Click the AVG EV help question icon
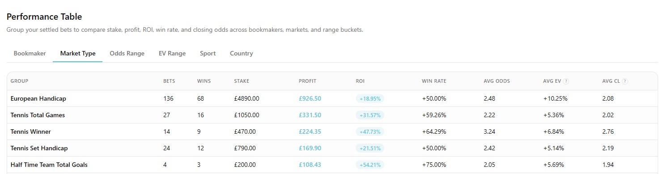Screen dimensions: 663x174 pos(566,81)
